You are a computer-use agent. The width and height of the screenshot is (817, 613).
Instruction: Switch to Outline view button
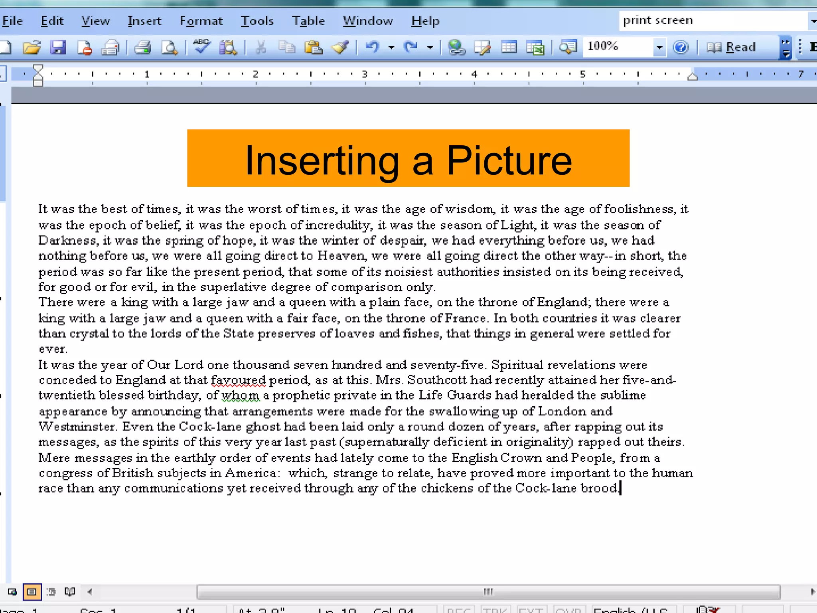[51, 591]
